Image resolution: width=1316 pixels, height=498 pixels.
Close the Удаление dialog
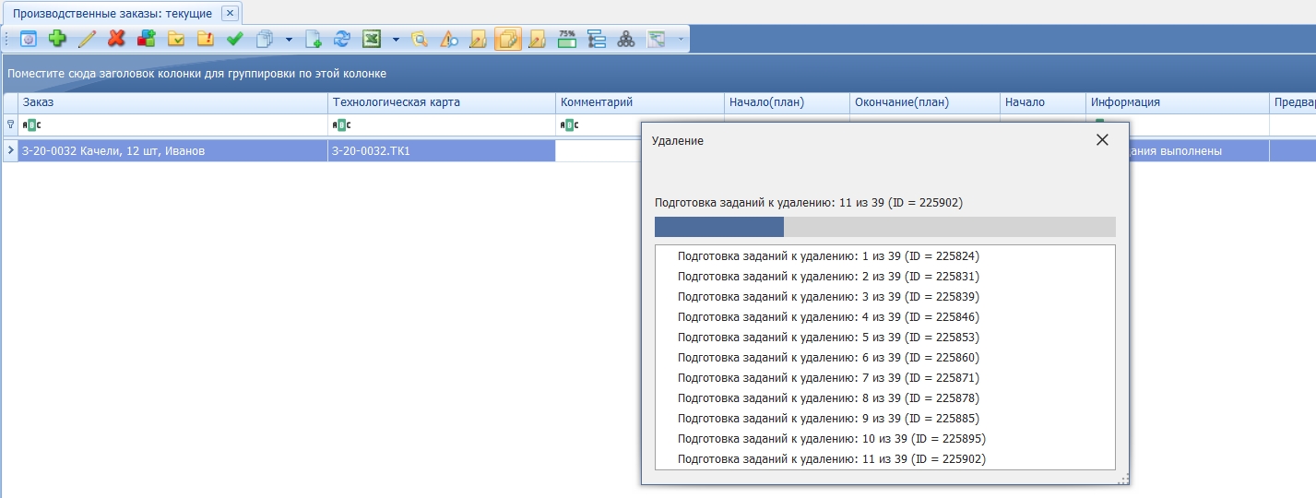tap(1101, 140)
